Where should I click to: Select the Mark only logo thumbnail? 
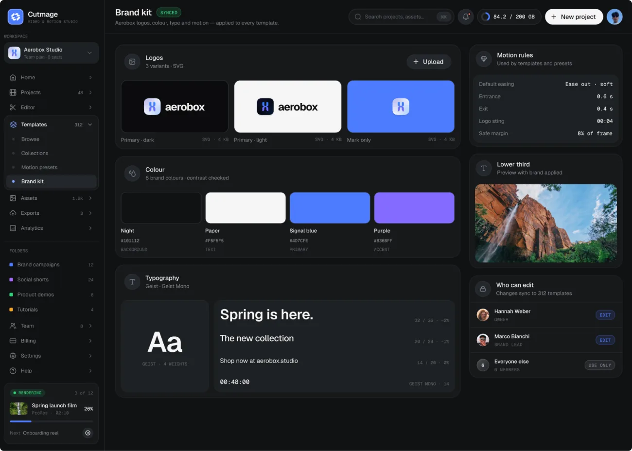401,106
